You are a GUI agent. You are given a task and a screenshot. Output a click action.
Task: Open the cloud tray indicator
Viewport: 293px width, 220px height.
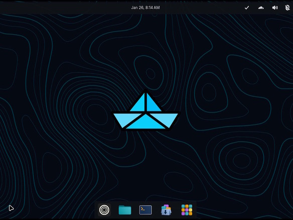coord(261,8)
